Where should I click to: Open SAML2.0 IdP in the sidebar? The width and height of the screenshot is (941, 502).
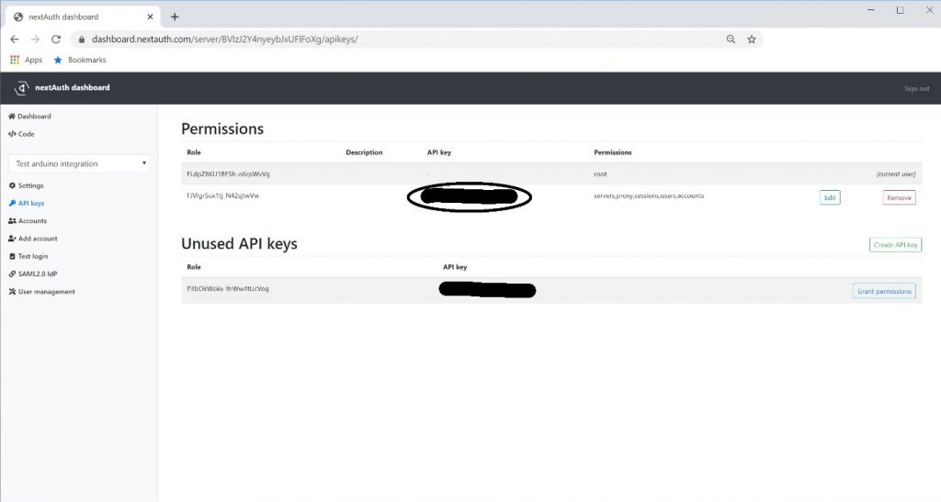(x=37, y=273)
